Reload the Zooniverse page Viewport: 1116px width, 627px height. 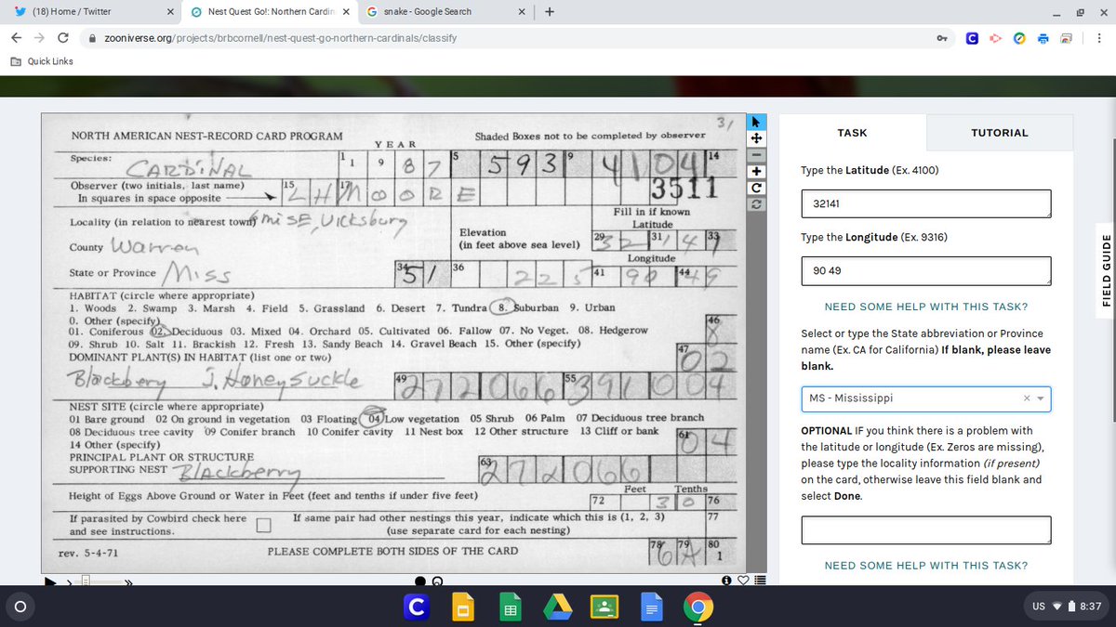click(62, 38)
